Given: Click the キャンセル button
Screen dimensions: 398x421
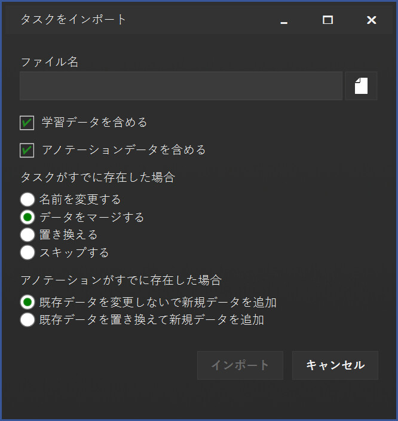Looking at the screenshot, I should coord(335,365).
